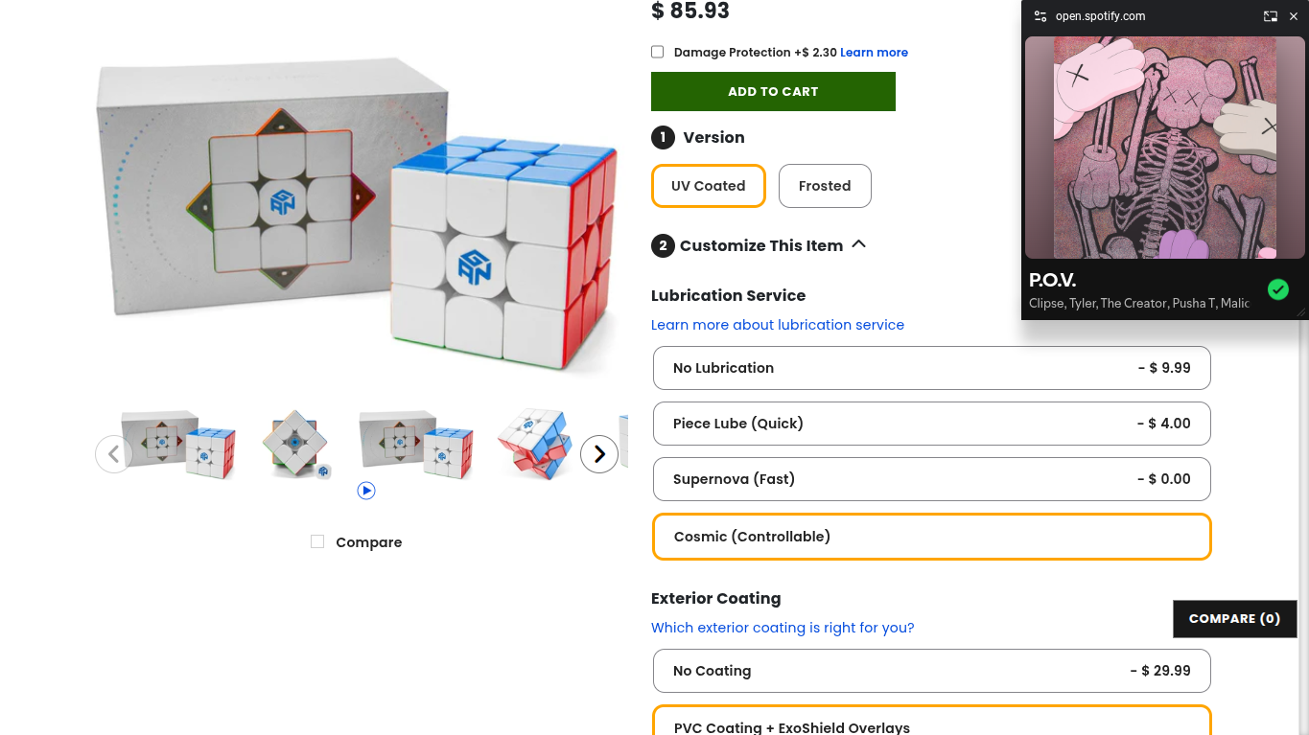Expand the Spotify mini player back to tab
The height and width of the screenshot is (735, 1309).
1271,16
